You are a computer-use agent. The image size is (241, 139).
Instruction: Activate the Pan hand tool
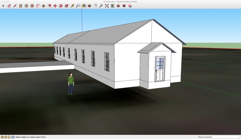coord(95,6)
